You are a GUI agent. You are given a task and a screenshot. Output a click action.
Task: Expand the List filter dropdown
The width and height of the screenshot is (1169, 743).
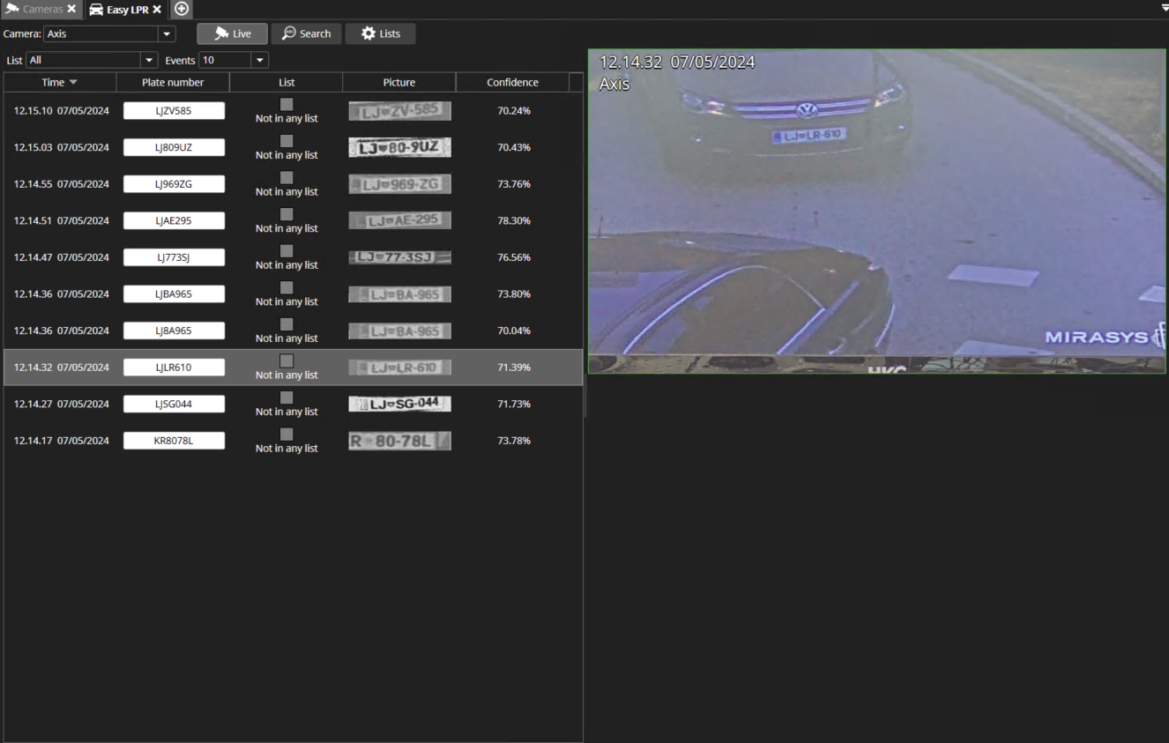[148, 60]
